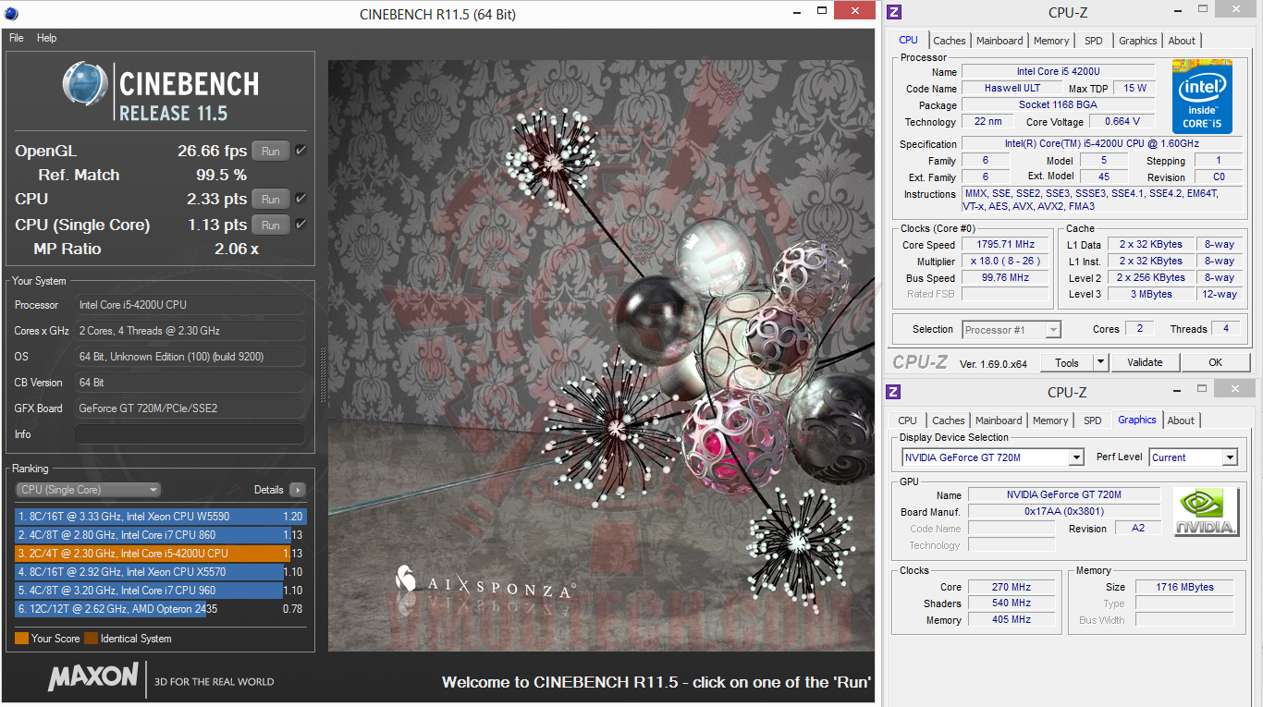Switch to Caches tab in upper CPU-Z

pos(950,41)
